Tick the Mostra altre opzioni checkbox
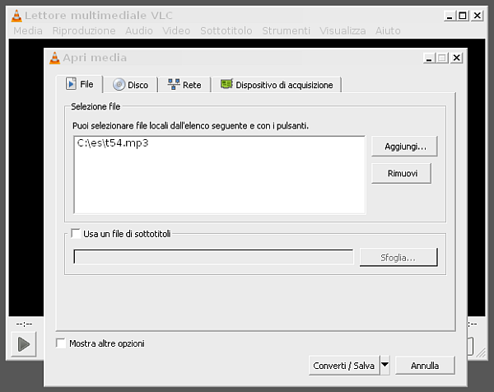 pos(60,343)
